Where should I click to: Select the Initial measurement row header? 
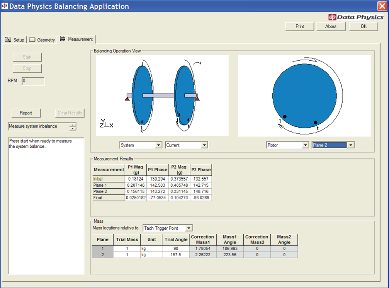pos(109,179)
